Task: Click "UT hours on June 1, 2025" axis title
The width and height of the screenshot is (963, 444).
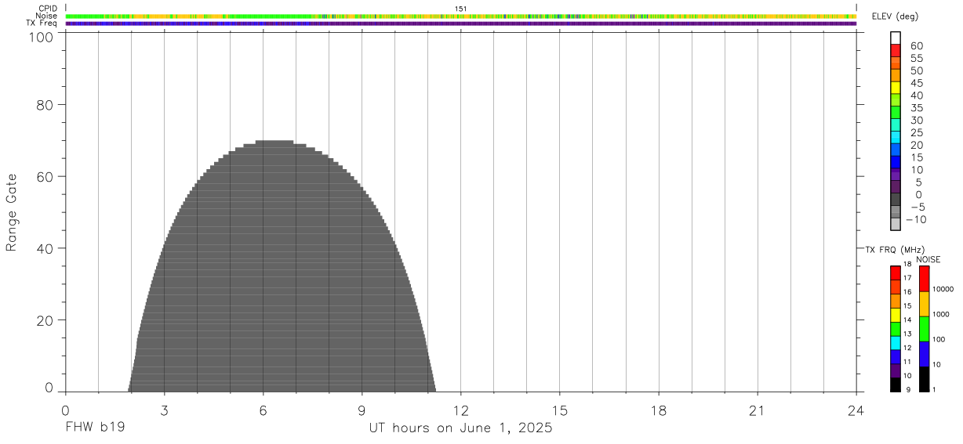Action: pyautogui.click(x=461, y=428)
